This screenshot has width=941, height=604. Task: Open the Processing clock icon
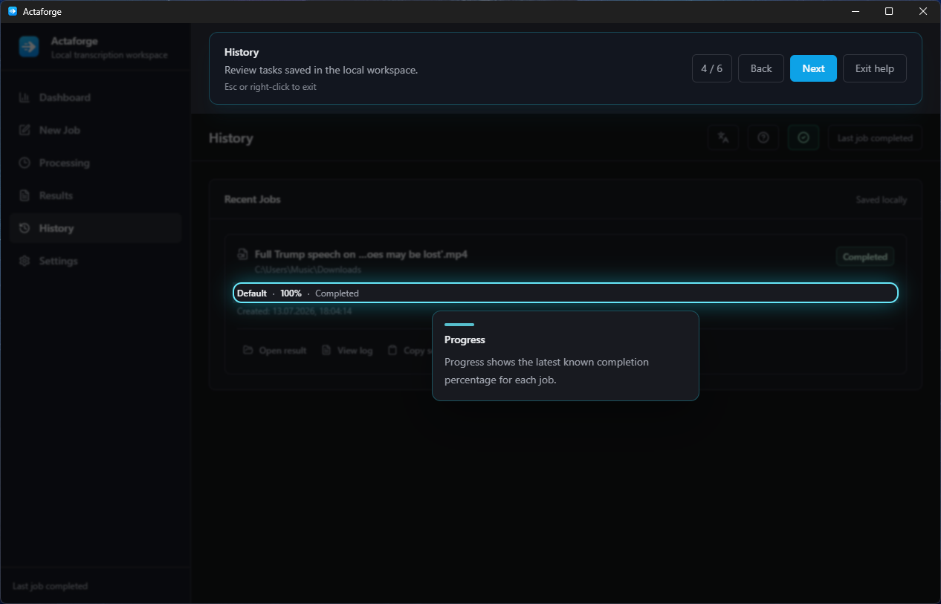25,163
